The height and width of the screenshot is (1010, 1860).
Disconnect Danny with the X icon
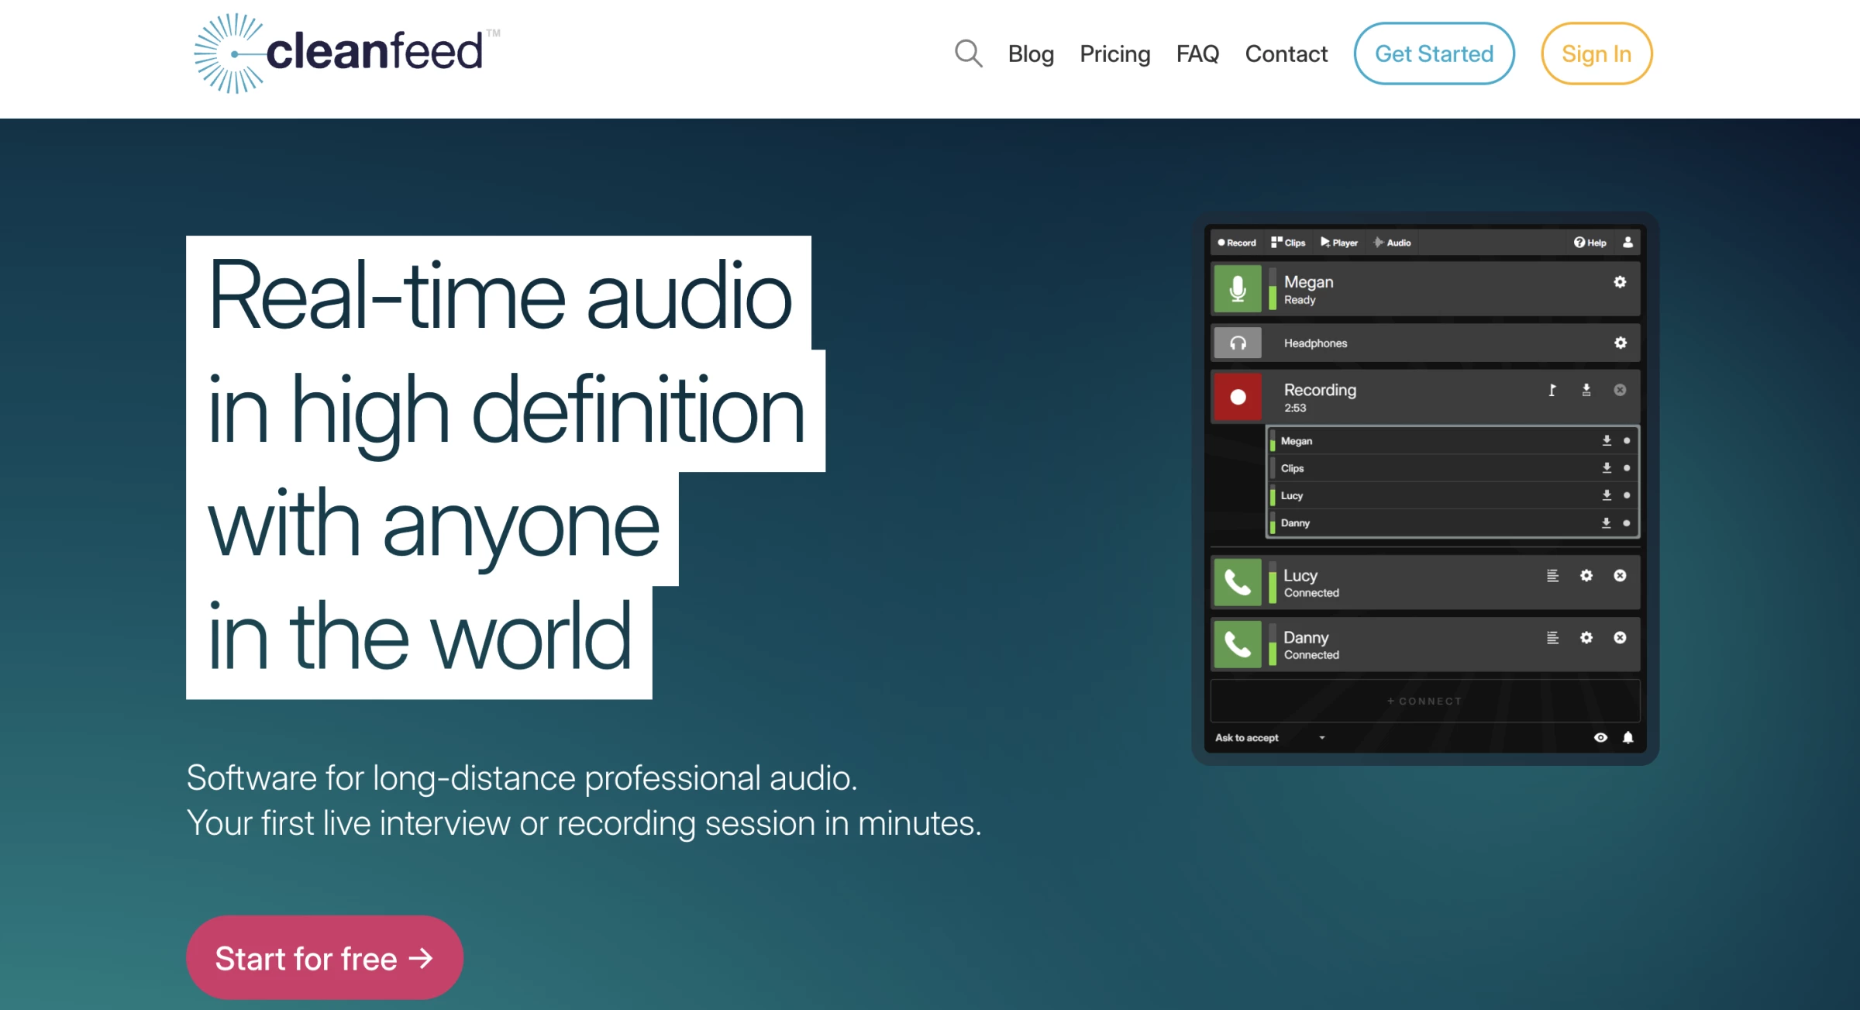tap(1620, 637)
